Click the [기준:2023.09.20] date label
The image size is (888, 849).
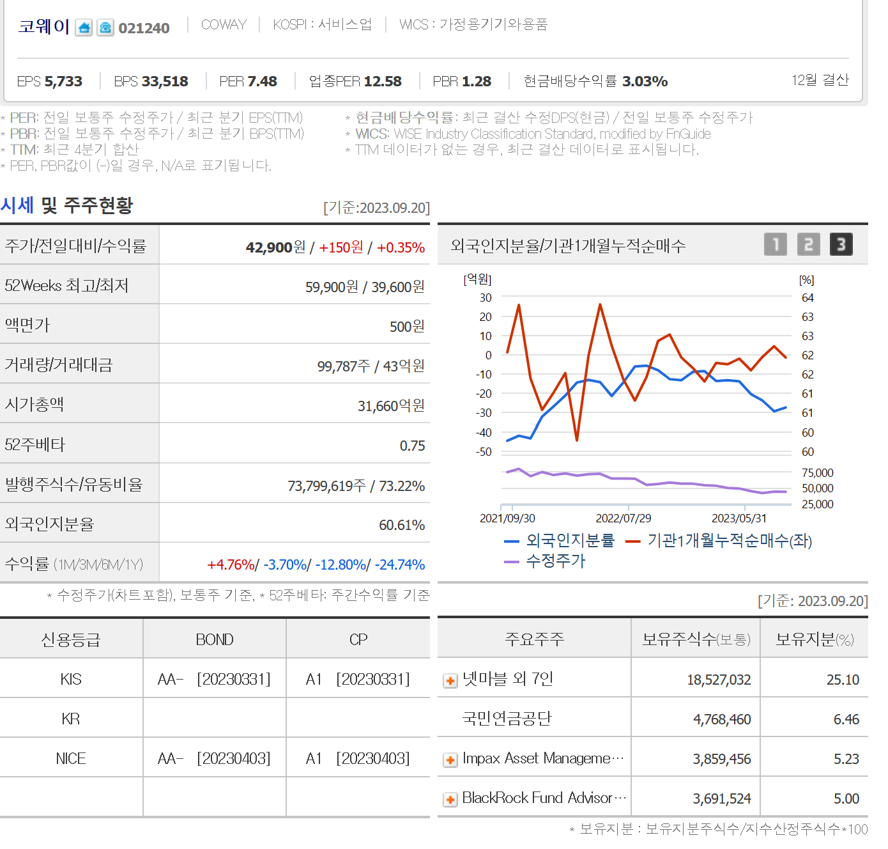(x=376, y=208)
